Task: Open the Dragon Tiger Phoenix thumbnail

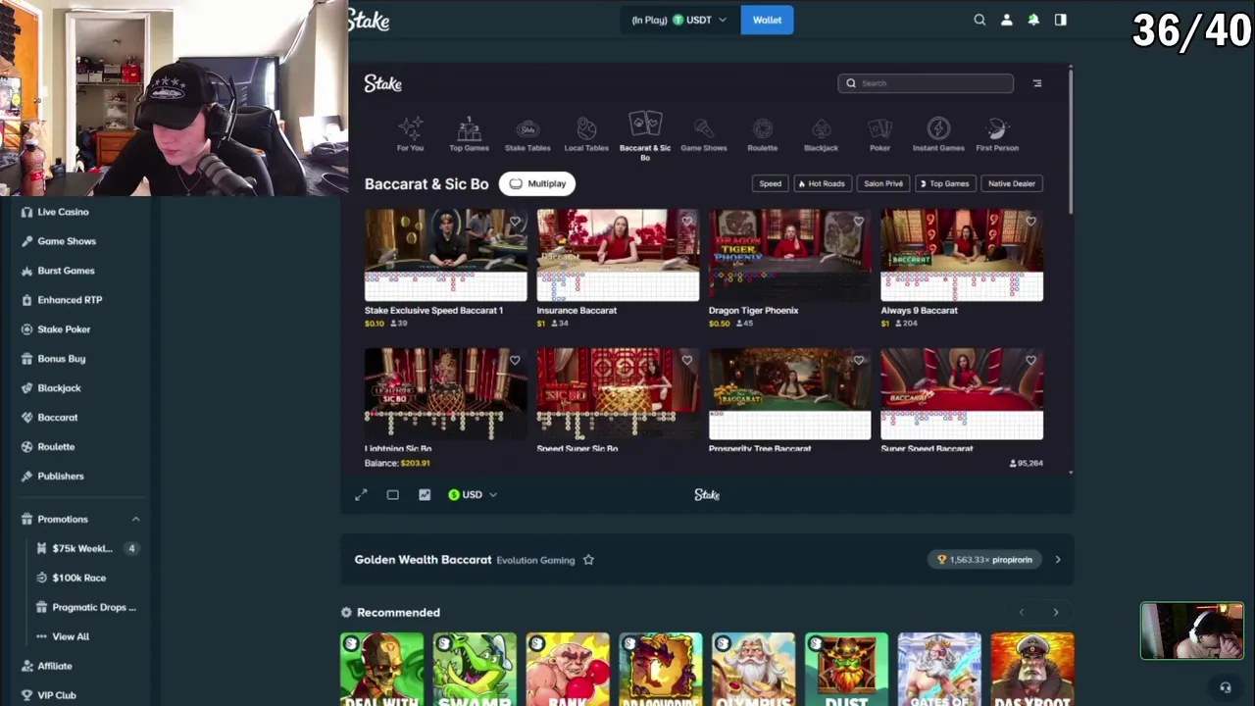Action: [x=789, y=255]
